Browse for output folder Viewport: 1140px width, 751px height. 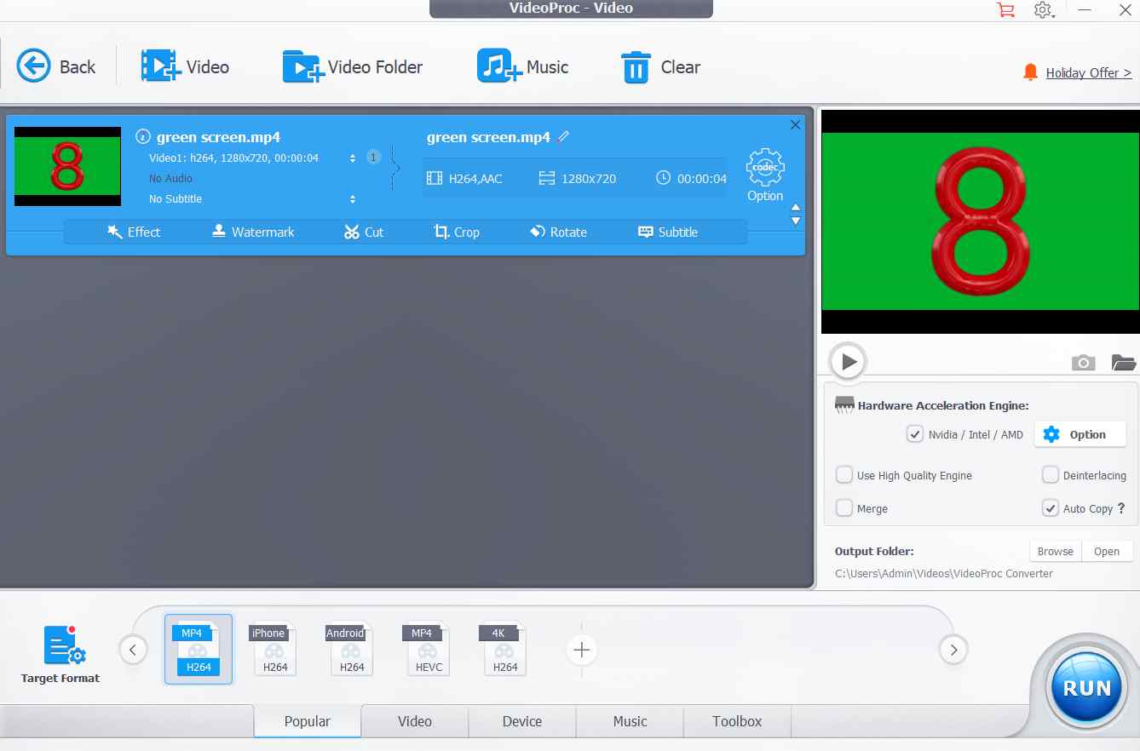pyautogui.click(x=1056, y=551)
